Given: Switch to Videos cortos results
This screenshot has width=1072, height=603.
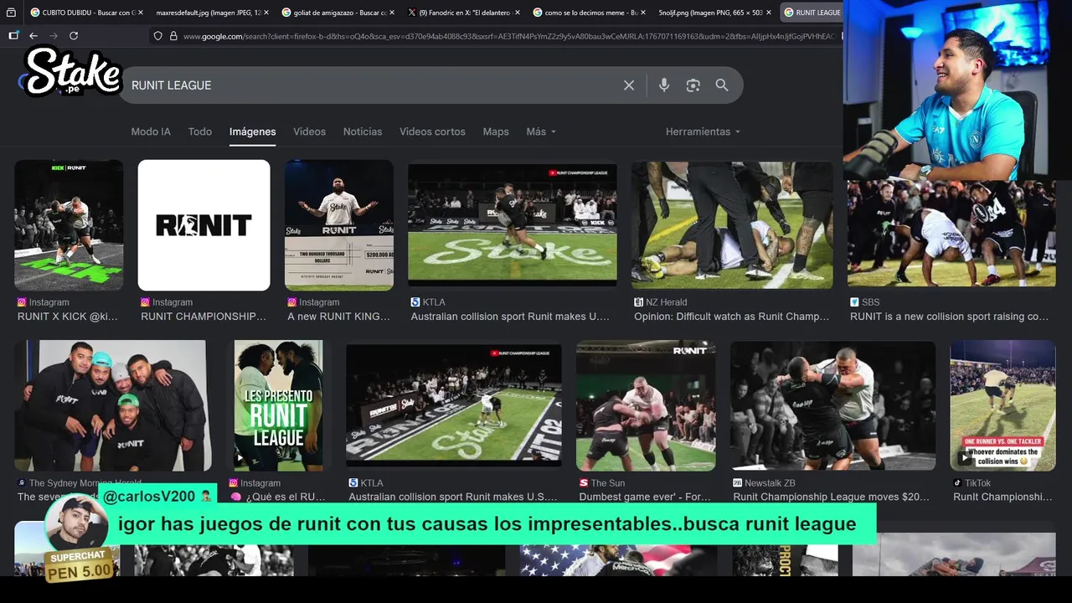Looking at the screenshot, I should [x=432, y=131].
